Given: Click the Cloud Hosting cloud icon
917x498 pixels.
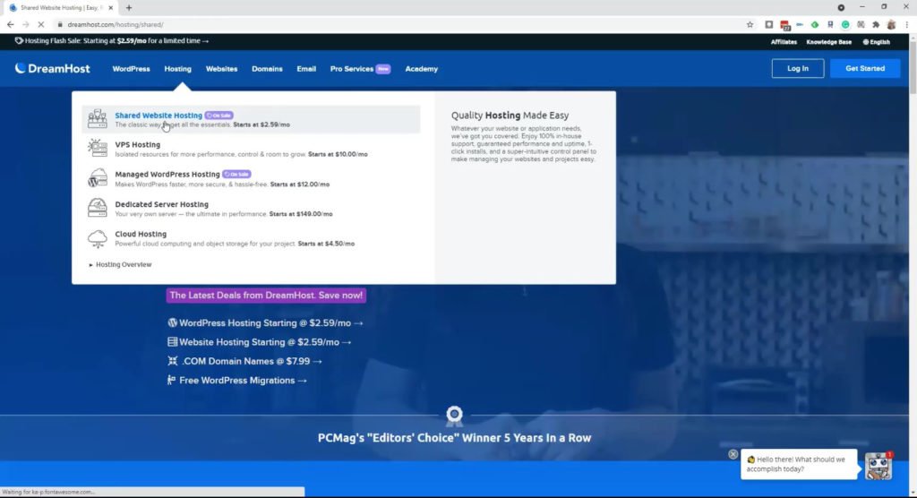Looking at the screenshot, I should [x=97, y=238].
